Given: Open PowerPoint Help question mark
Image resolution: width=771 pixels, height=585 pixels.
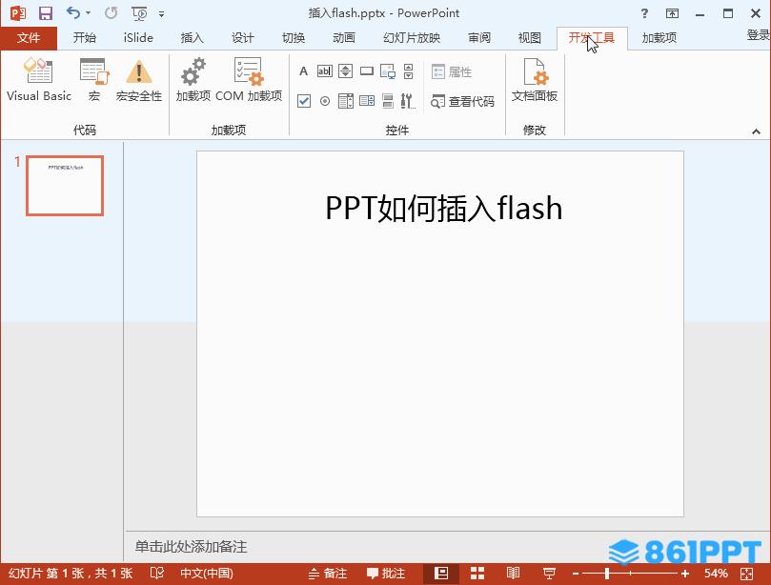Looking at the screenshot, I should tap(644, 13).
